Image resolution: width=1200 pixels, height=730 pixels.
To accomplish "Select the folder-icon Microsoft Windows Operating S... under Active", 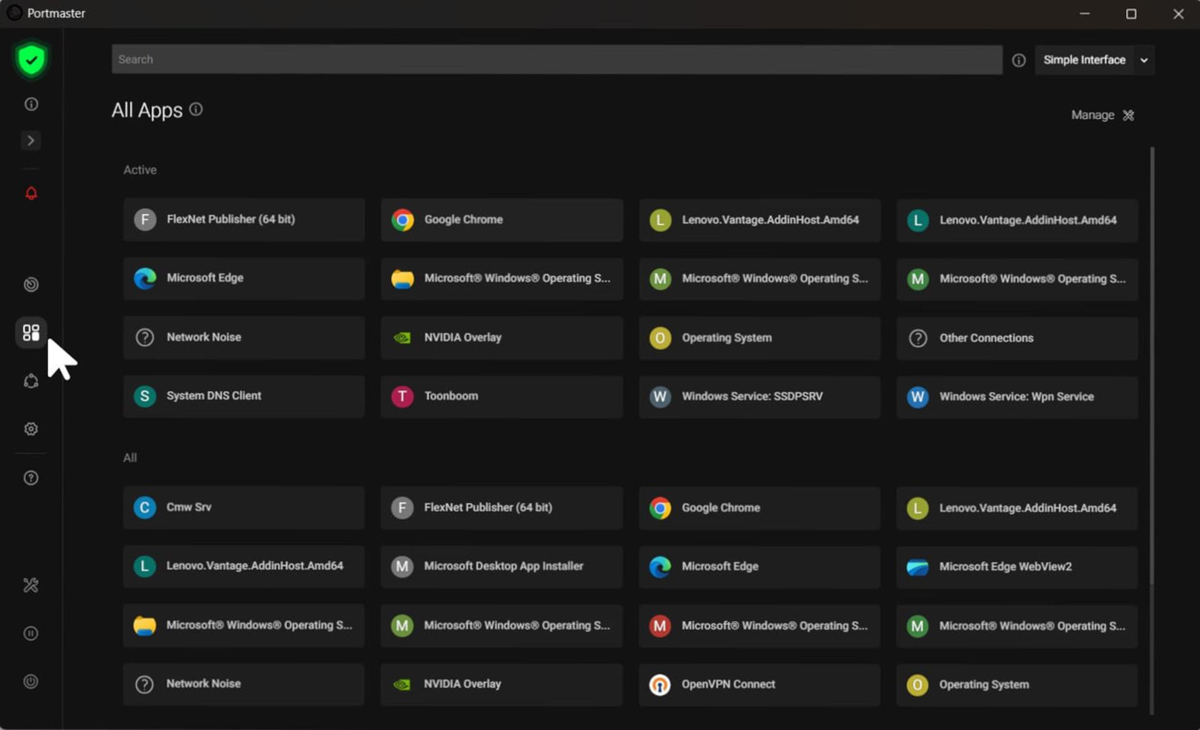I will [502, 279].
